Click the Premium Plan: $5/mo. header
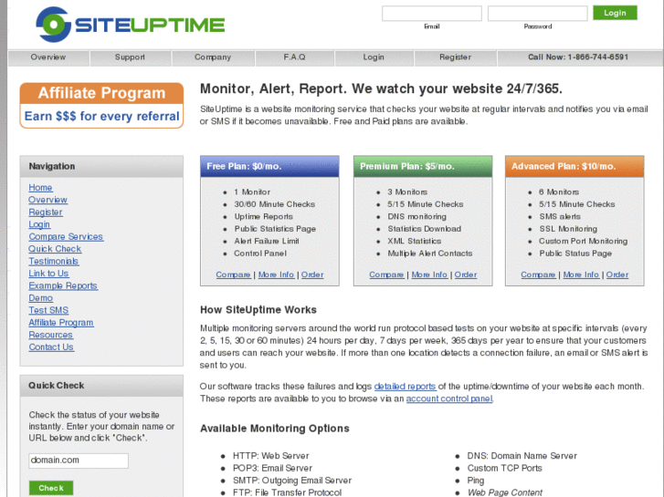This screenshot has height=497, width=664. click(x=423, y=166)
